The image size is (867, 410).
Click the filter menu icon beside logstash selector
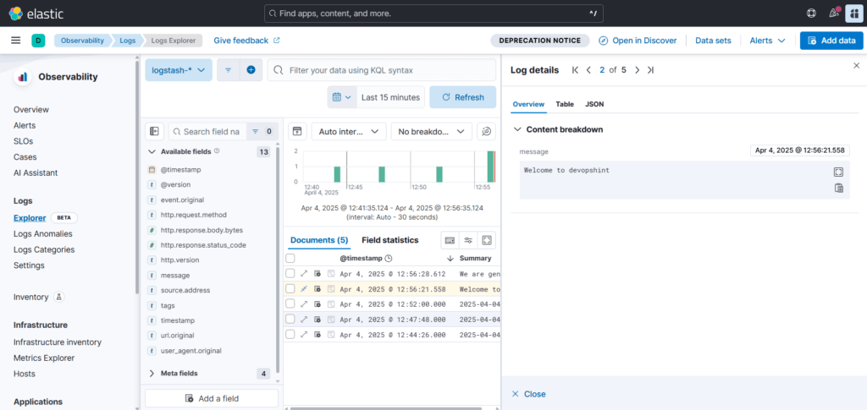(x=228, y=70)
